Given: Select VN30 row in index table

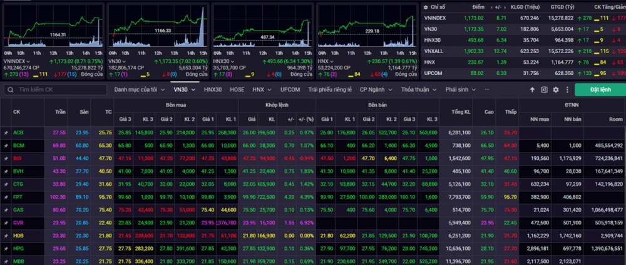Looking at the screenshot, I should tap(523, 29).
